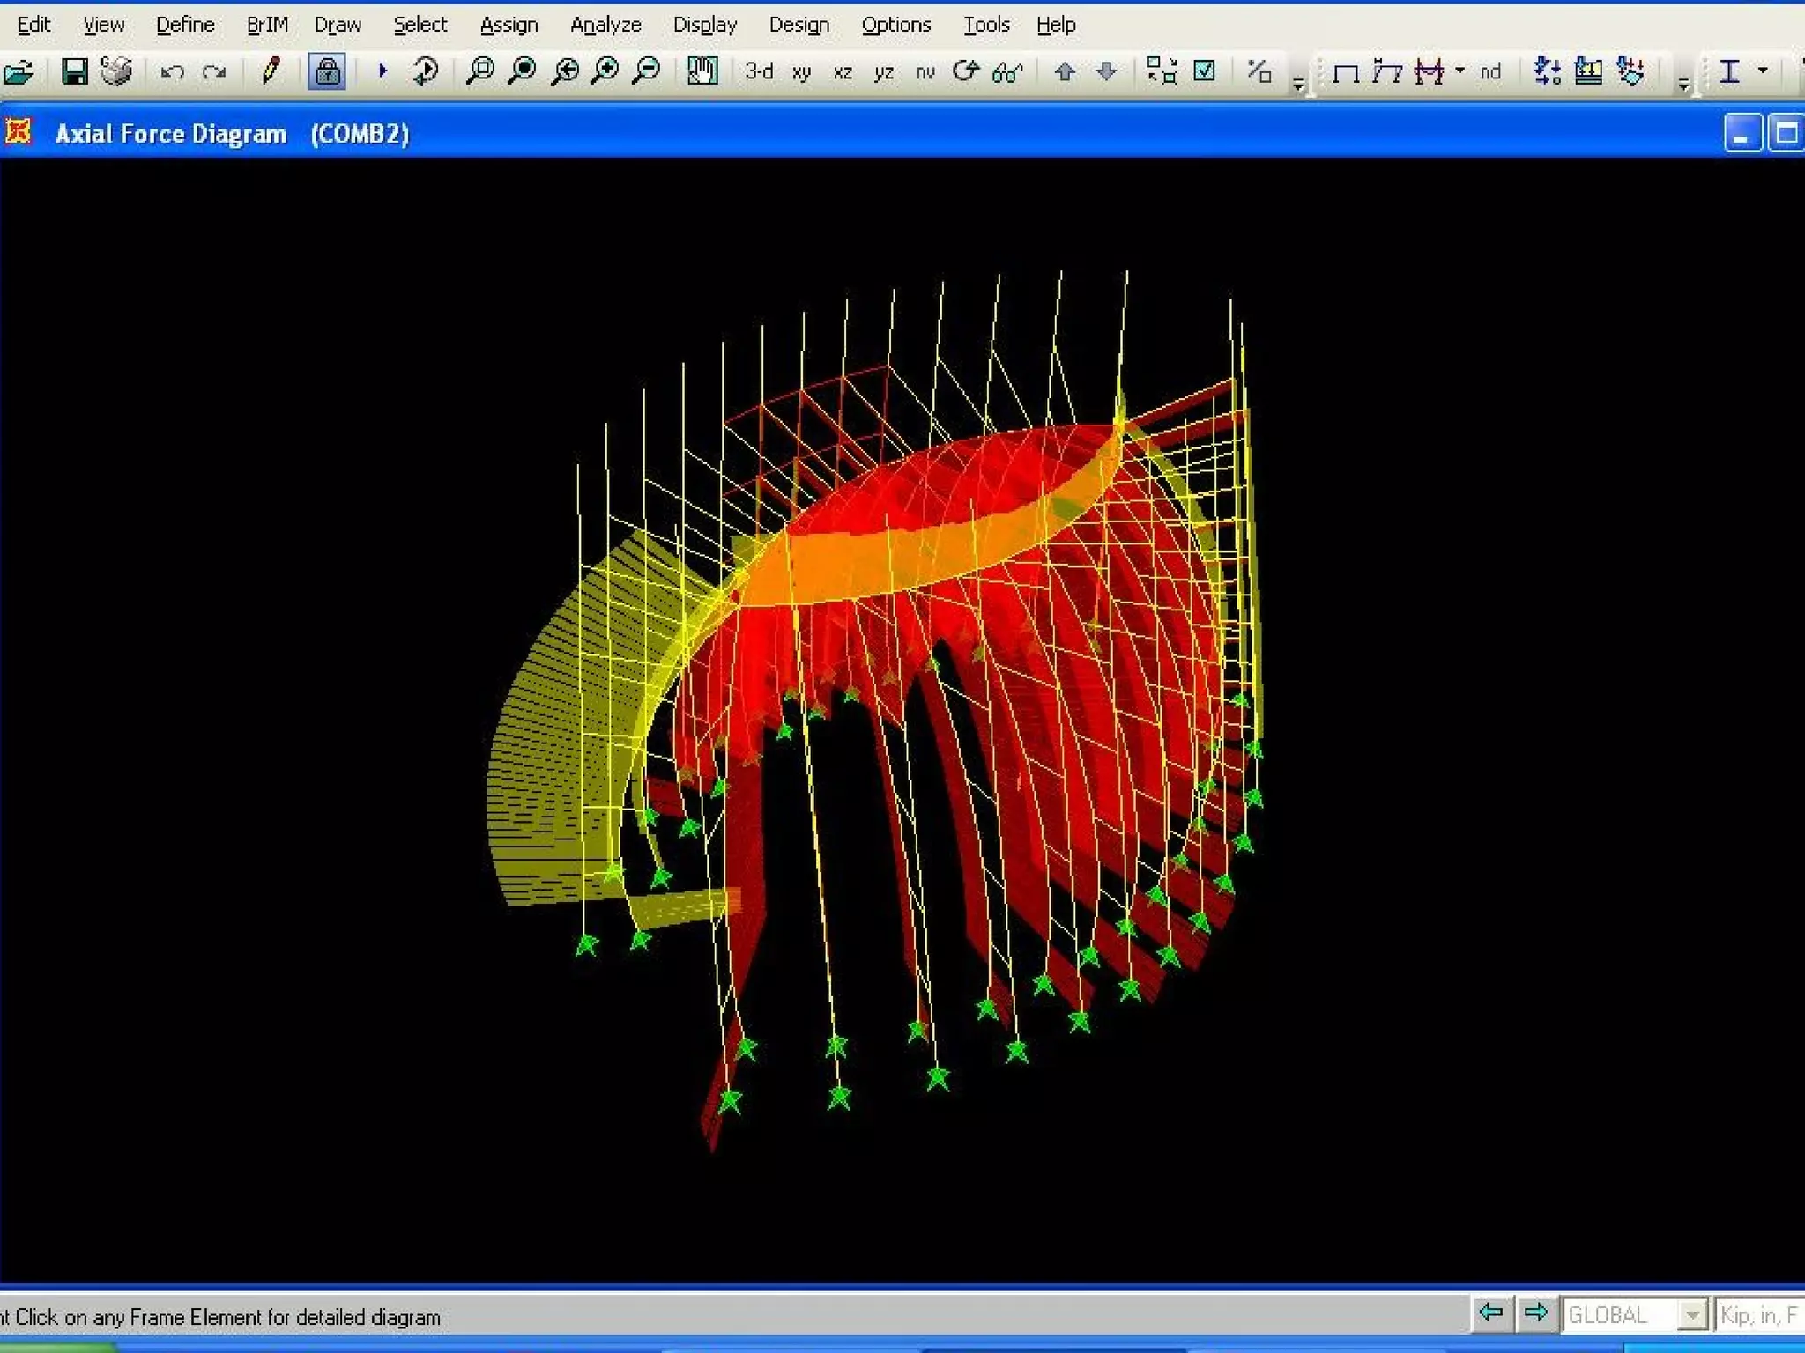1805x1353 pixels.
Task: Click Show Undeformed Shape icon
Action: (x=1345, y=71)
